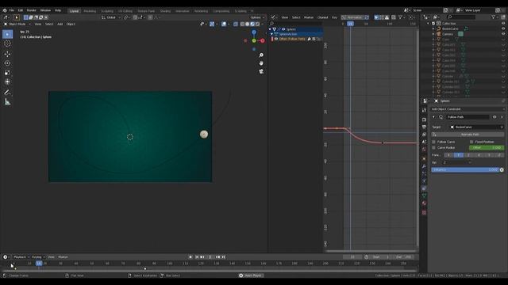Open Target BezierCurve object dropdown
This screenshot has height=285, width=508.
pos(476,127)
